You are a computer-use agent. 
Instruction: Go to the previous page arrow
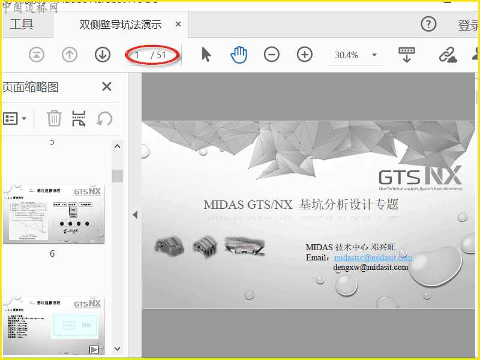tap(70, 55)
